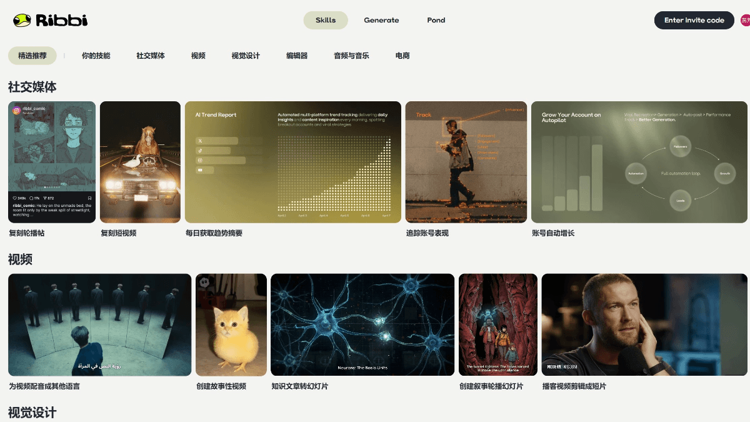This screenshot has height=422, width=750.
Task: Switch to the Generate tab
Action: point(381,20)
